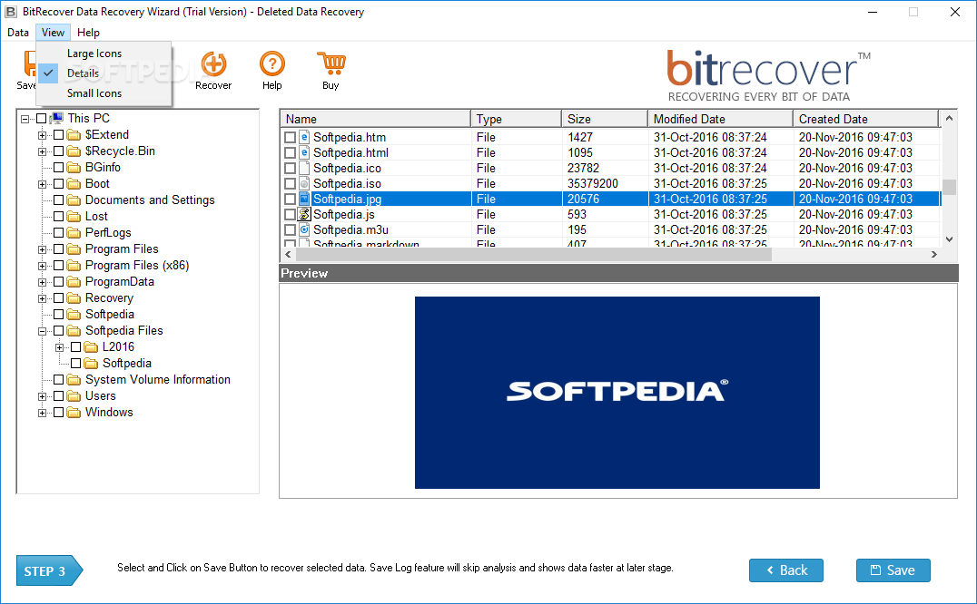Screen dimensions: 977x604
Task: Click the Back button
Action: point(785,570)
